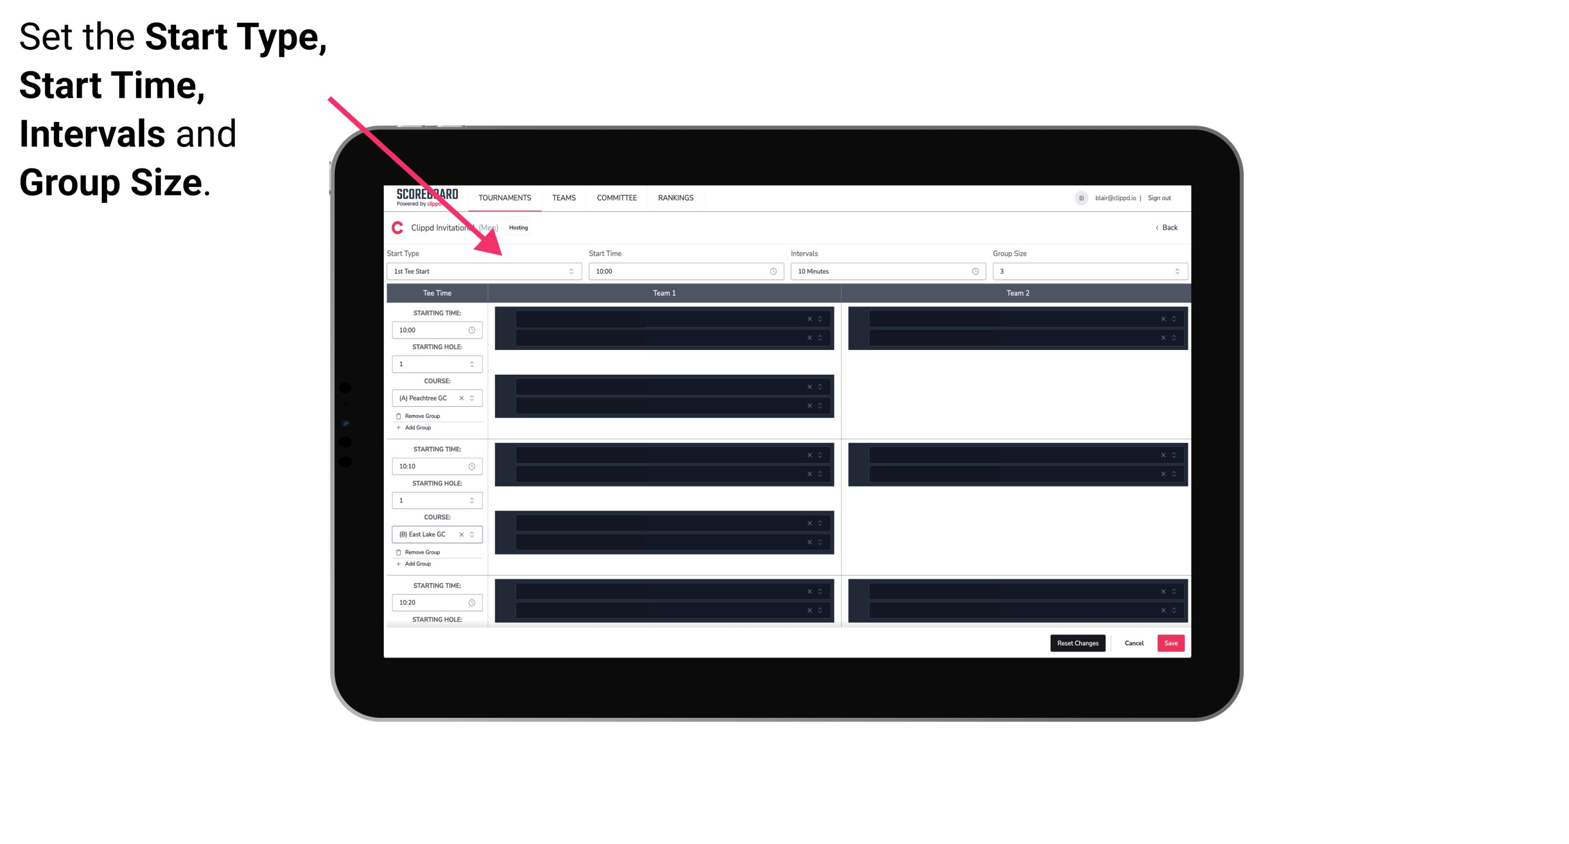Viewport: 1569px width, 844px height.
Task: Expand the Group Size dropdown
Action: tap(1174, 271)
